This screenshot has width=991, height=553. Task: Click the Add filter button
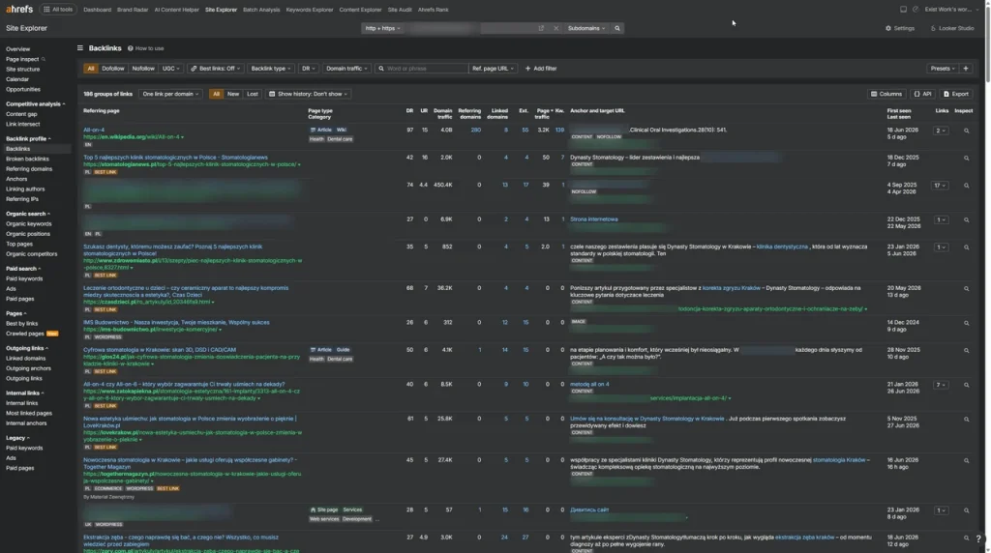tap(541, 69)
